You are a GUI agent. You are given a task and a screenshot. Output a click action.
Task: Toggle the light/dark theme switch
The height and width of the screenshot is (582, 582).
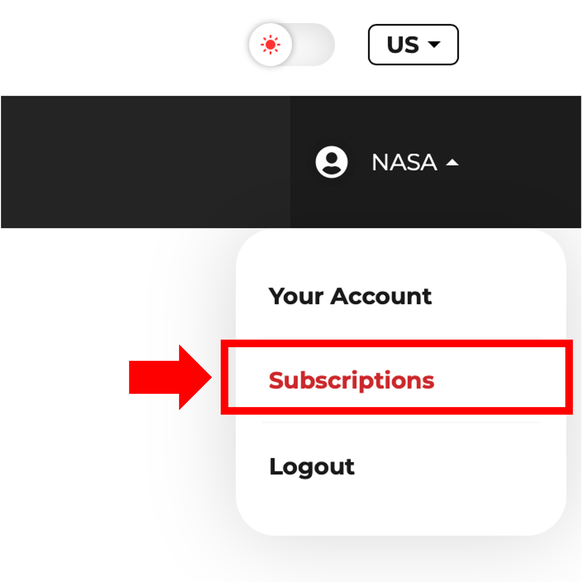(292, 45)
